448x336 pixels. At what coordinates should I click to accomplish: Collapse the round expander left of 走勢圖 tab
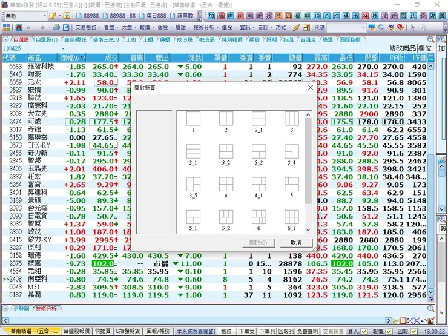pyautogui.click(x=5, y=309)
